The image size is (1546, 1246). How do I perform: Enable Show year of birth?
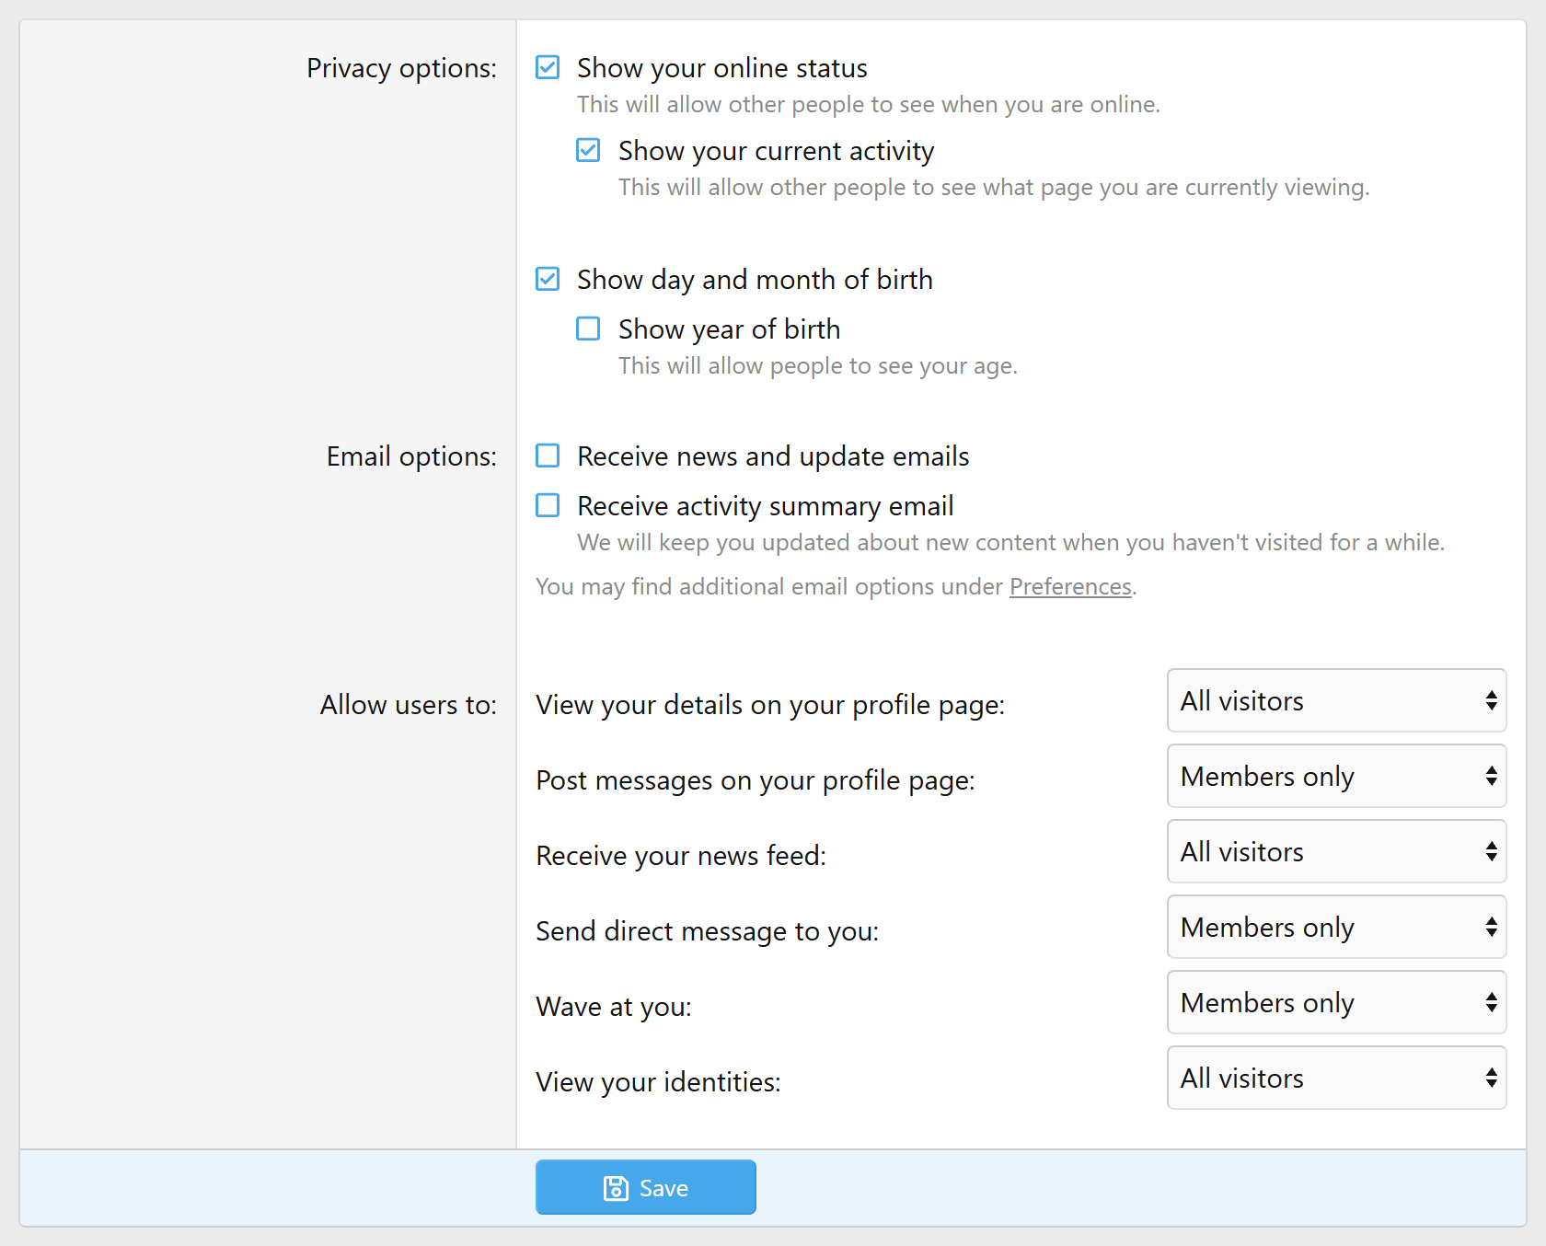click(x=588, y=329)
